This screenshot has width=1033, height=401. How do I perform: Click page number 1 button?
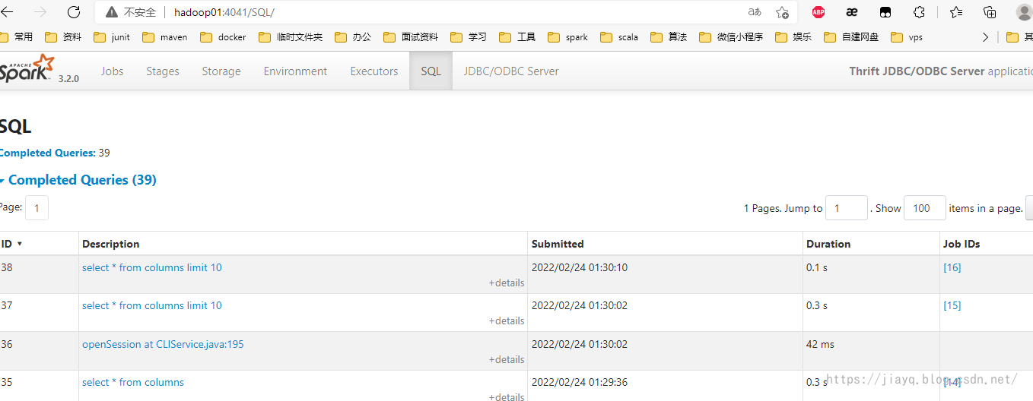(37, 208)
